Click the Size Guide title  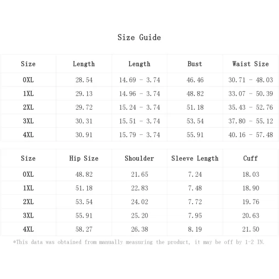pyautogui.click(x=139, y=37)
